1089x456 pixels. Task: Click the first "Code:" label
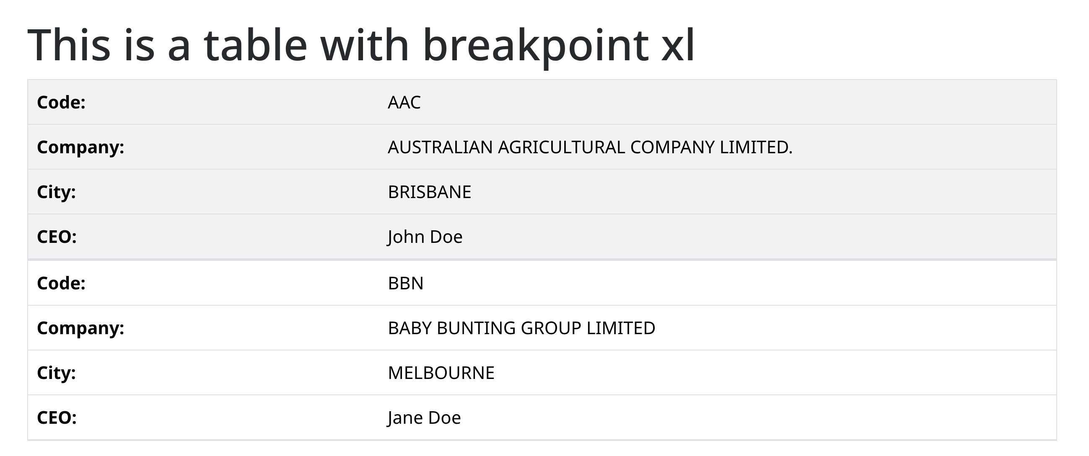click(61, 102)
